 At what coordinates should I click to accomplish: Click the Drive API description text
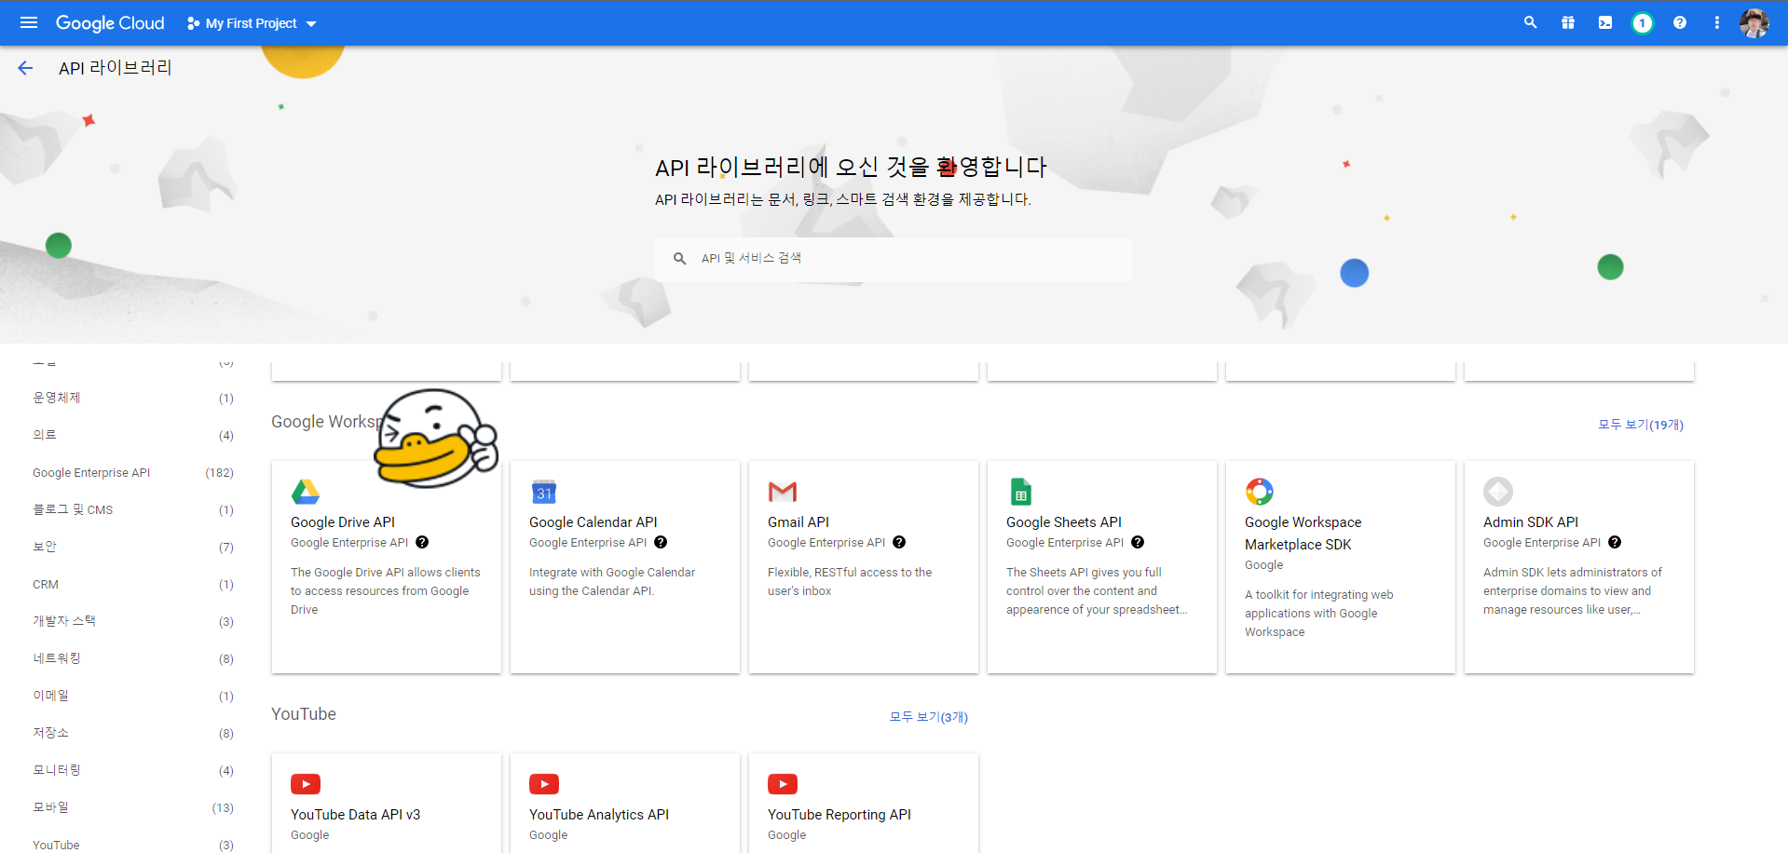coord(386,591)
